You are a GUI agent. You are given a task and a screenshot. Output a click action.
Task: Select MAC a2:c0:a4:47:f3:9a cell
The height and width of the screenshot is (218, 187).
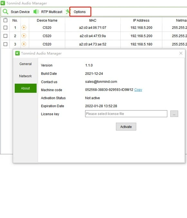pos(93,36)
